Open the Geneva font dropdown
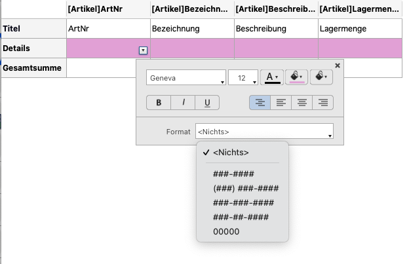The height and width of the screenshot is (264, 409). 186,78
